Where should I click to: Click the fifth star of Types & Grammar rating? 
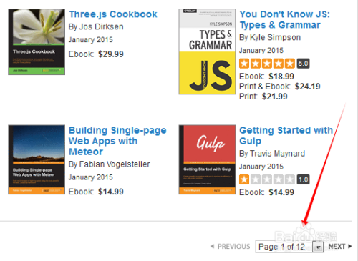290,64
